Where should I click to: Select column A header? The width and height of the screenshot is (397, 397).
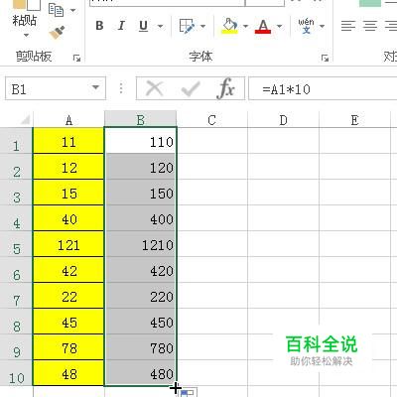click(68, 120)
